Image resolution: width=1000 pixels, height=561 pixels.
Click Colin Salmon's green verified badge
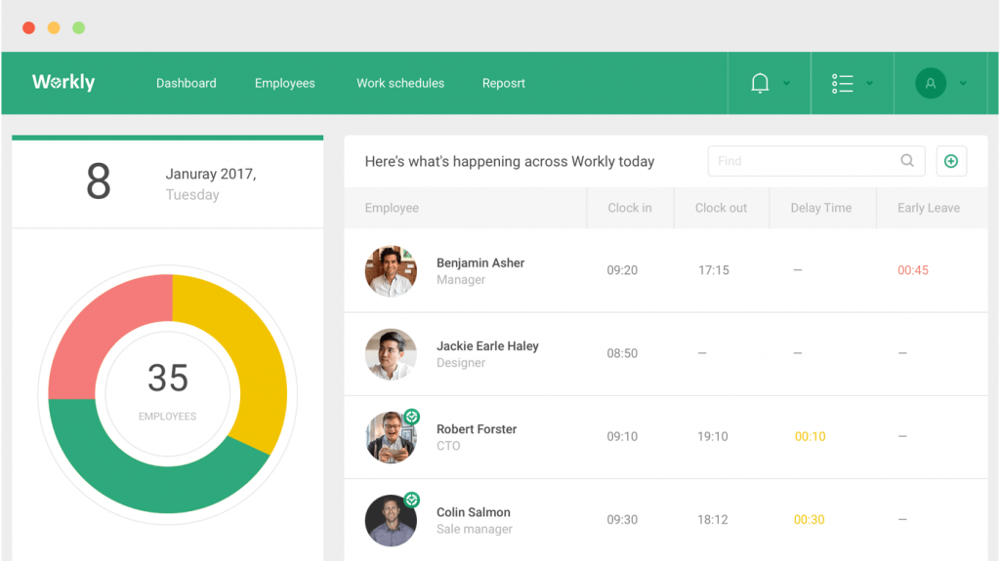point(412,500)
